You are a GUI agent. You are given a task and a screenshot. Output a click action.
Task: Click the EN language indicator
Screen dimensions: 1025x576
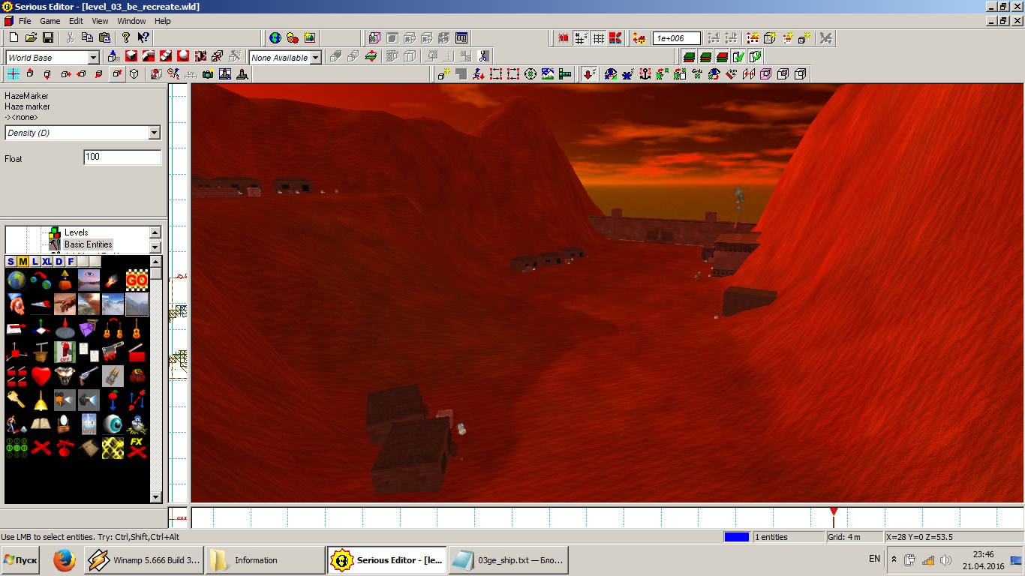pyautogui.click(x=874, y=559)
